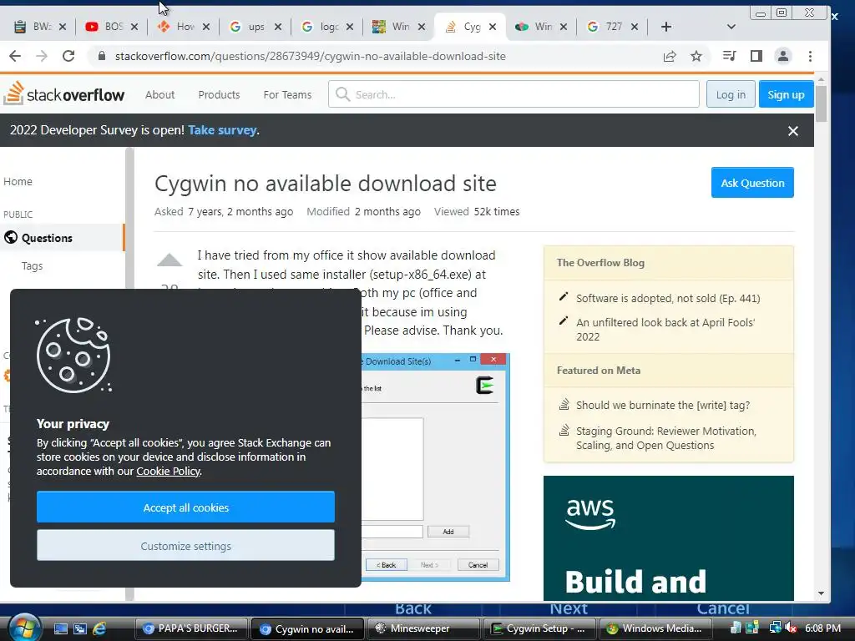Upvote the question arrow
The width and height of the screenshot is (855, 641).
169,260
